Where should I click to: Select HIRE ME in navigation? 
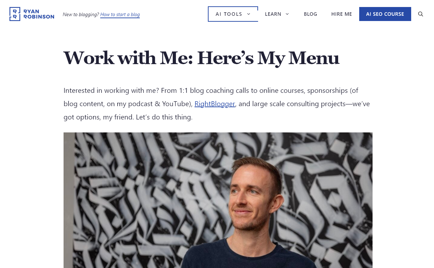342,14
